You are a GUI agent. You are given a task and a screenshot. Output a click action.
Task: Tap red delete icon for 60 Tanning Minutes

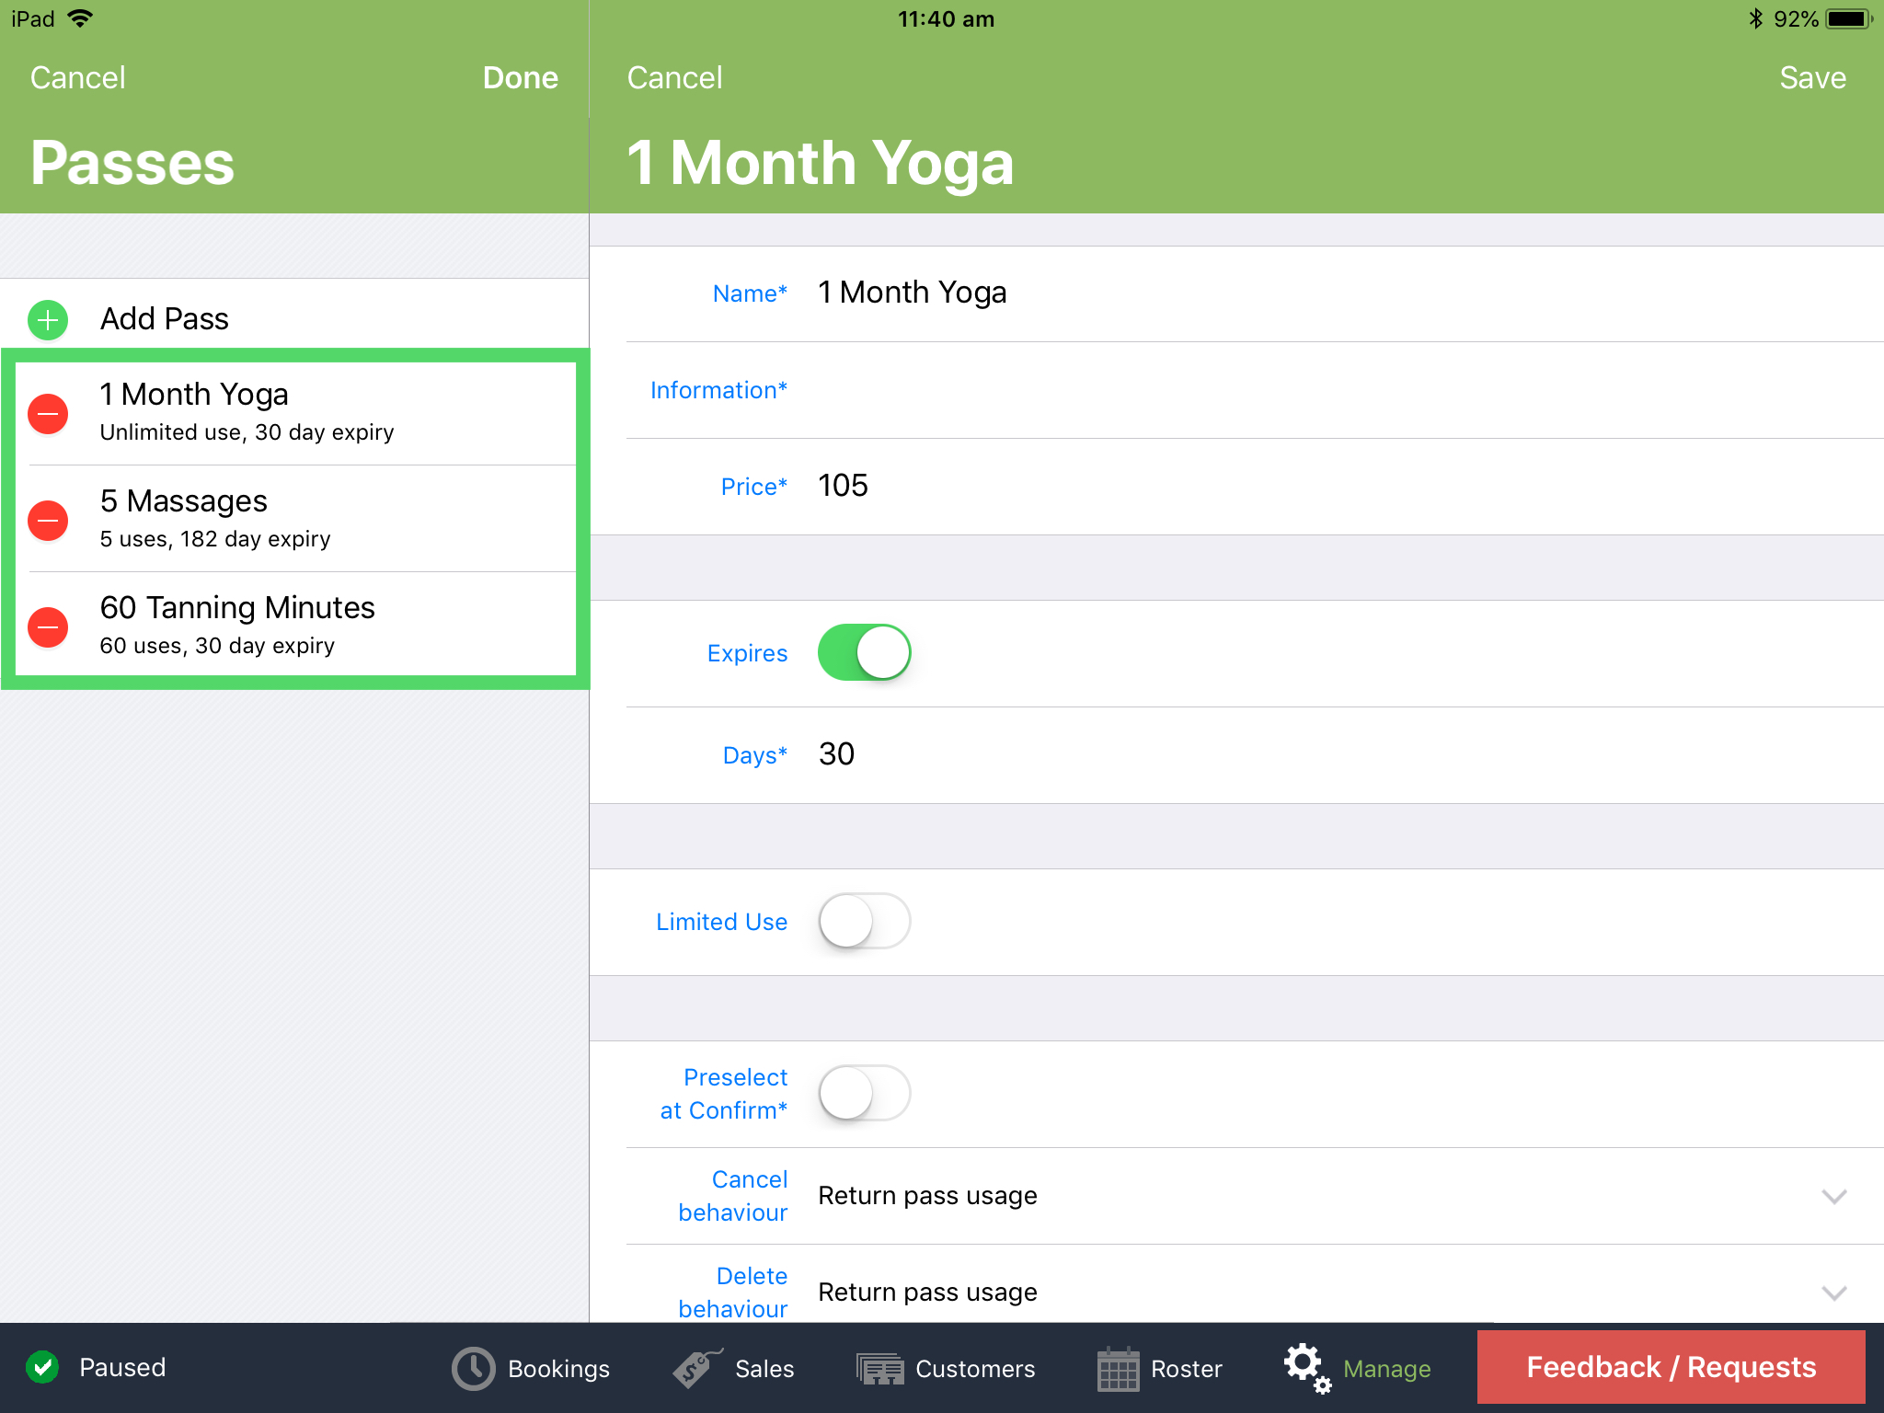coord(48,626)
